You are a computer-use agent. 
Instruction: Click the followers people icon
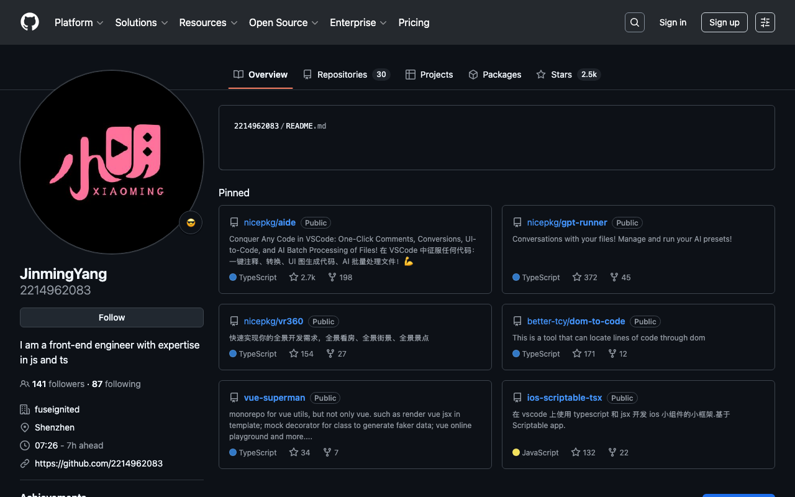(x=25, y=384)
